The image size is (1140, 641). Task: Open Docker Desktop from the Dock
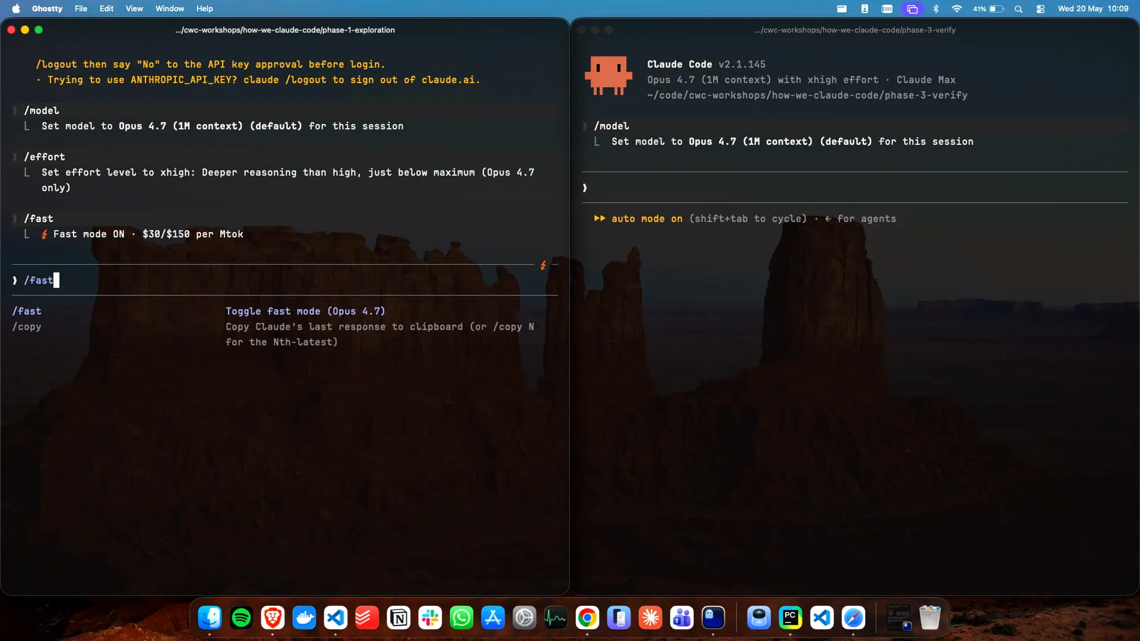point(304,618)
